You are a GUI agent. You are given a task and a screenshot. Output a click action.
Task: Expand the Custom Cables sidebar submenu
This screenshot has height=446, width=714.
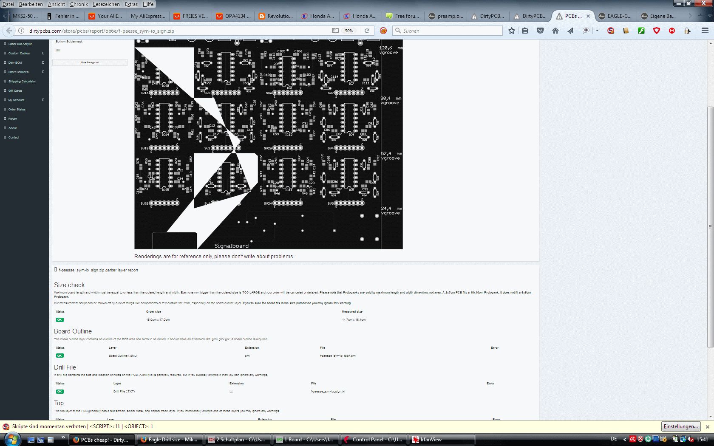[x=43, y=53]
